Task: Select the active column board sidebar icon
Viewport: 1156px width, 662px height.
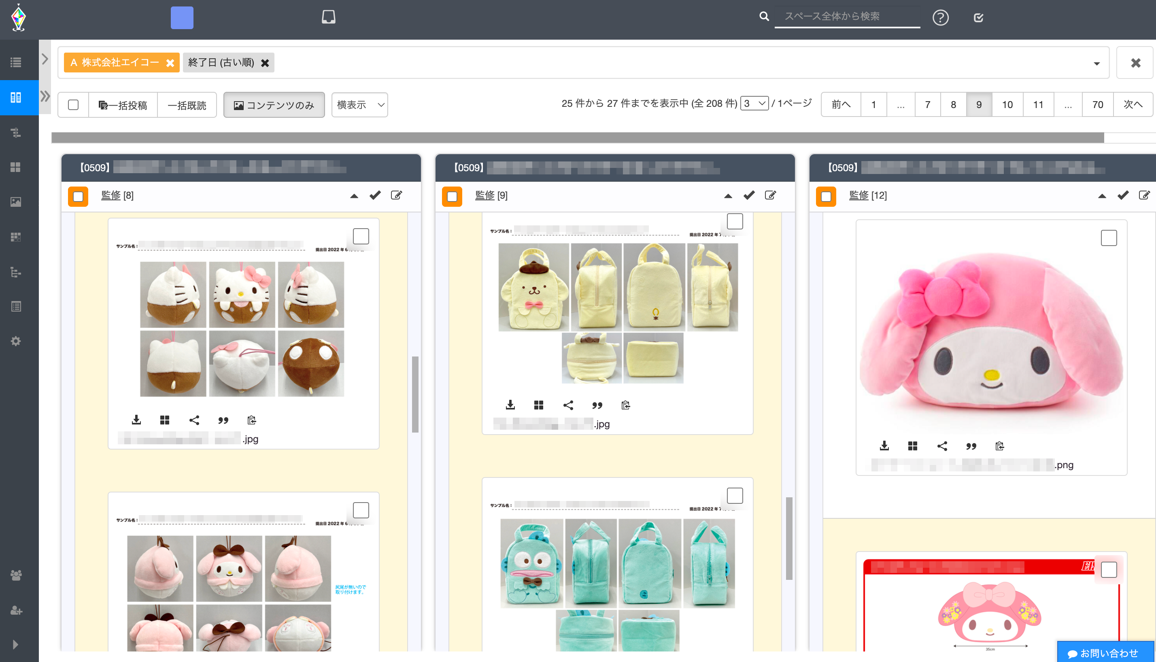Action: point(16,97)
